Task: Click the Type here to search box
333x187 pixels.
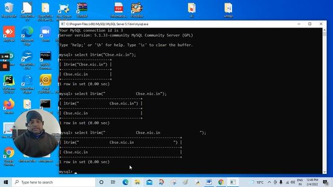Action: 54,182
